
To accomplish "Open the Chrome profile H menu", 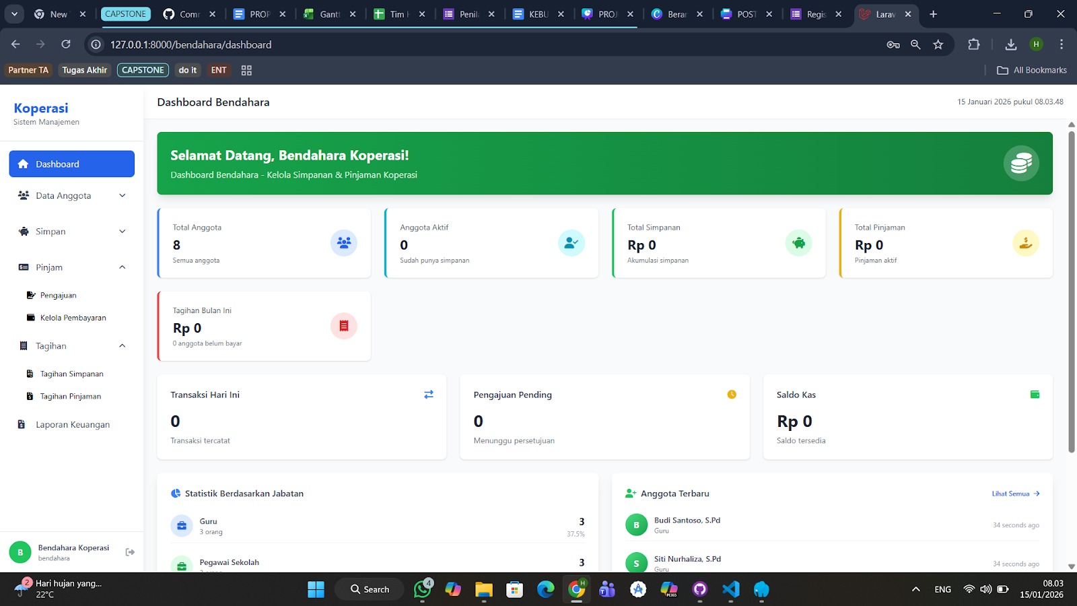I will [1036, 44].
